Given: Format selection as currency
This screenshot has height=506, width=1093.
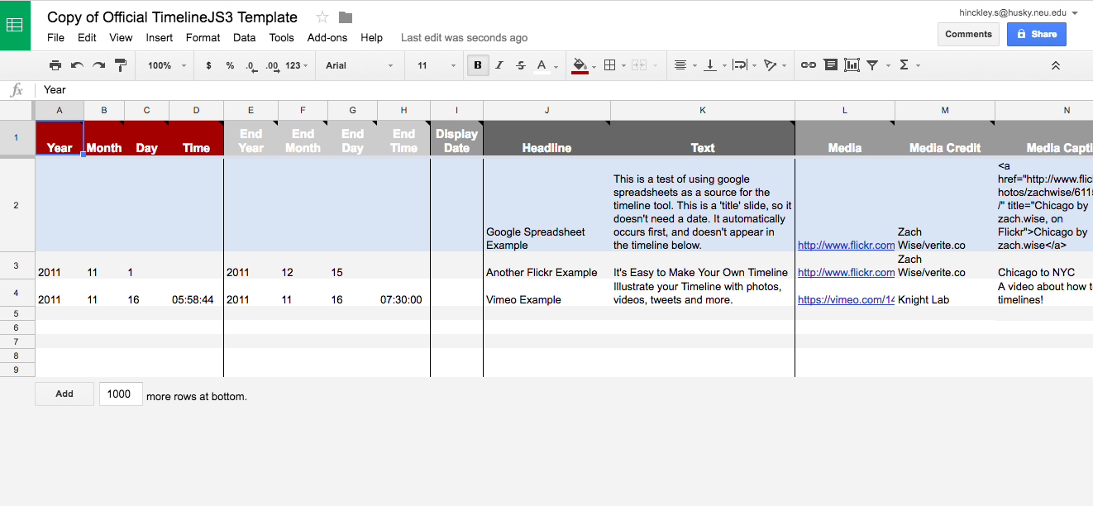Looking at the screenshot, I should click(x=208, y=64).
